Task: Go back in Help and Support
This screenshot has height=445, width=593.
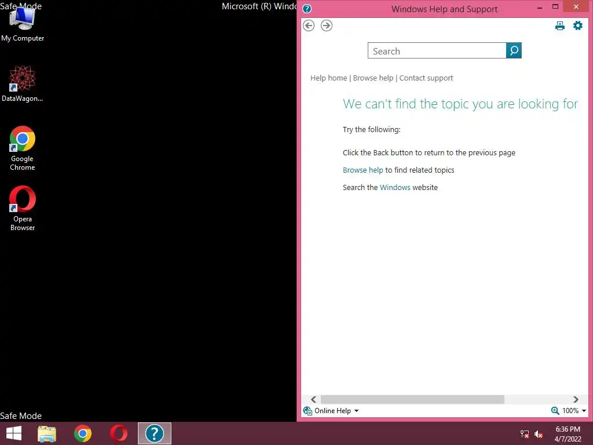Action: (x=309, y=25)
